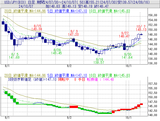This screenshot has width=160, height=121.
Task: Click the last candlestick on 10/7
Action: [141, 34]
